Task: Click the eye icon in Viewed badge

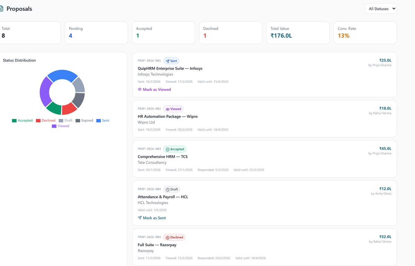Action: tap(168, 109)
